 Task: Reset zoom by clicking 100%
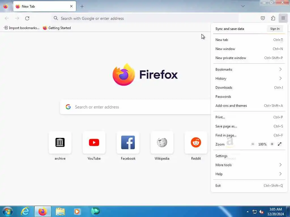pyautogui.click(x=262, y=144)
